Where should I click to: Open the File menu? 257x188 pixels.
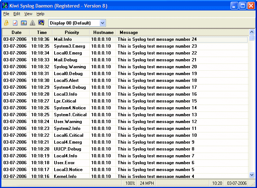tap(6, 14)
